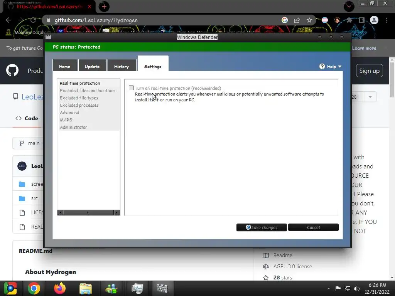Image resolution: width=395 pixels, height=296 pixels.
Task: Enable the real-time protection checkbox
Action: point(131,88)
